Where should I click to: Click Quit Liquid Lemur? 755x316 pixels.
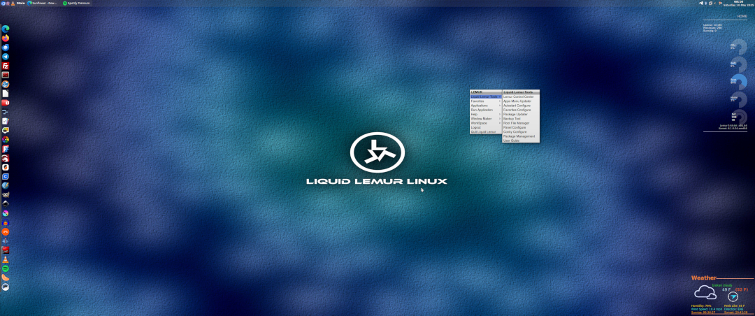pyautogui.click(x=486, y=131)
